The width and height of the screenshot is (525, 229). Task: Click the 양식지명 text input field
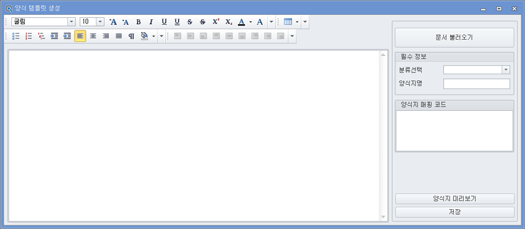[476, 84]
